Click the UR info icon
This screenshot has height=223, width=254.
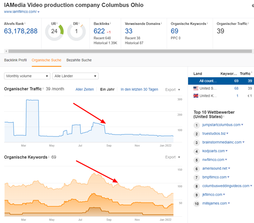57,23
